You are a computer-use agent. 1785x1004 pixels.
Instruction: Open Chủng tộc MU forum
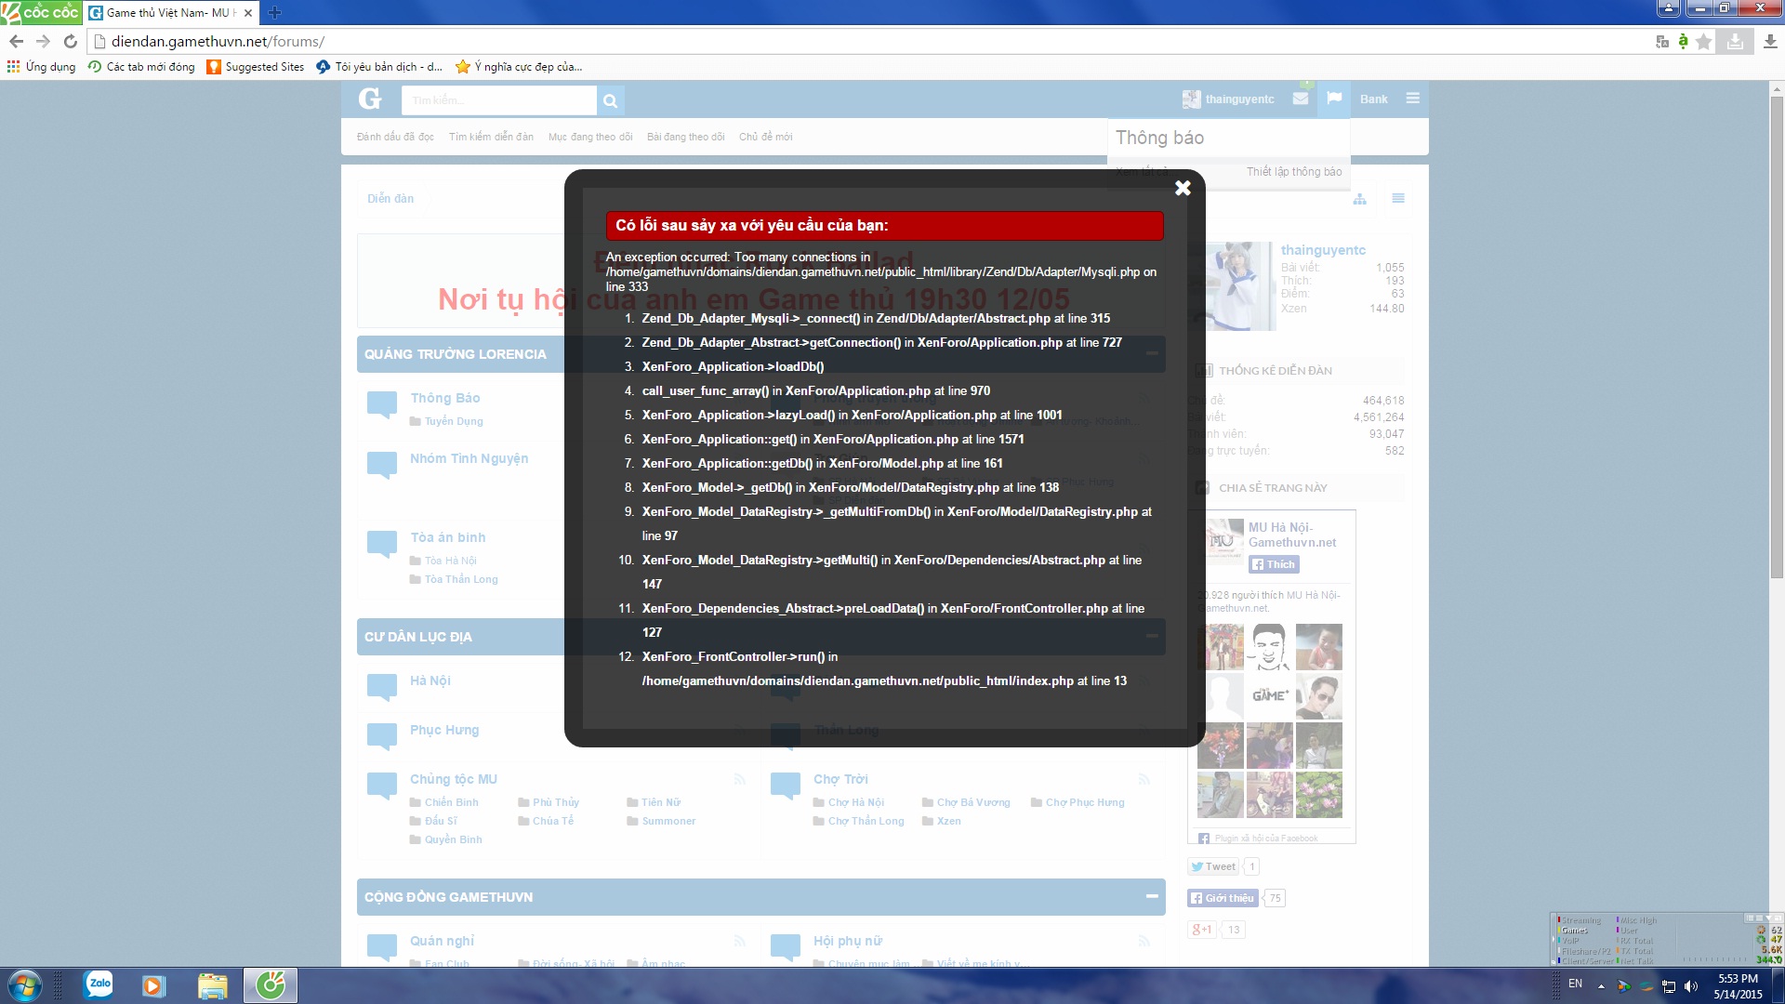pyautogui.click(x=454, y=779)
